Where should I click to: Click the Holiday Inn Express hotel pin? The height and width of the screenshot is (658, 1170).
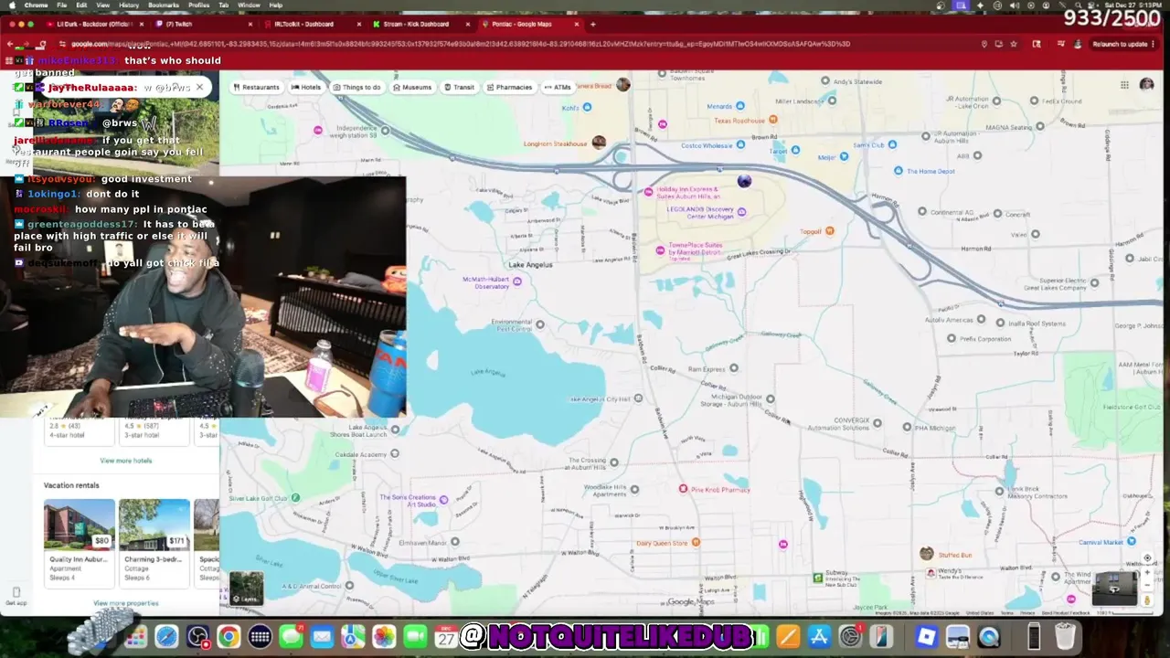point(649,192)
